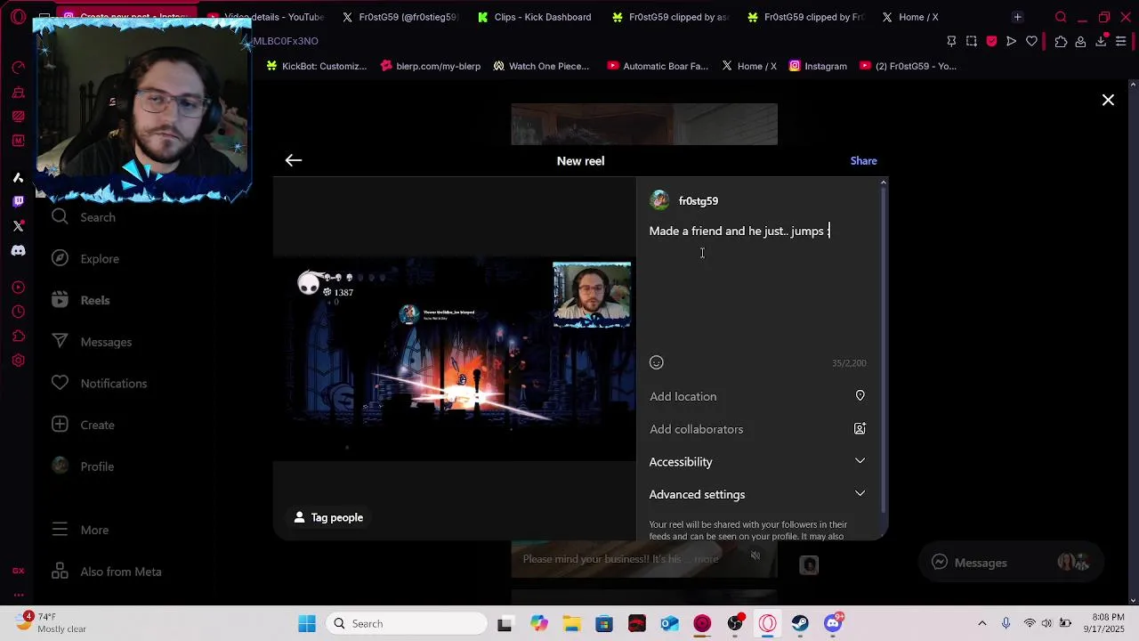Open browser search magnifier in tab bar
The width and height of the screenshot is (1139, 641).
tap(1061, 17)
